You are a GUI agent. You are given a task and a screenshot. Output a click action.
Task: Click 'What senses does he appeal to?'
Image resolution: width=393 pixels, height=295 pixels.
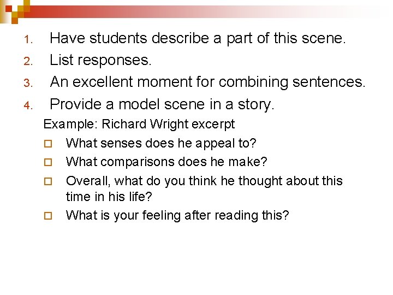(x=161, y=144)
